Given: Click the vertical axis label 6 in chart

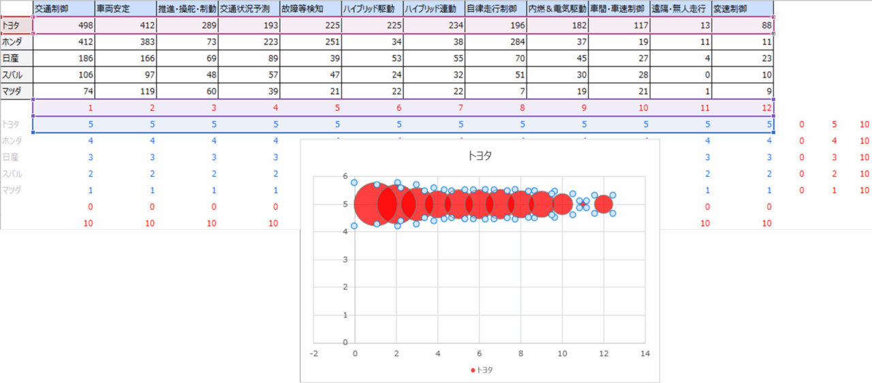Looking at the screenshot, I should tap(345, 176).
